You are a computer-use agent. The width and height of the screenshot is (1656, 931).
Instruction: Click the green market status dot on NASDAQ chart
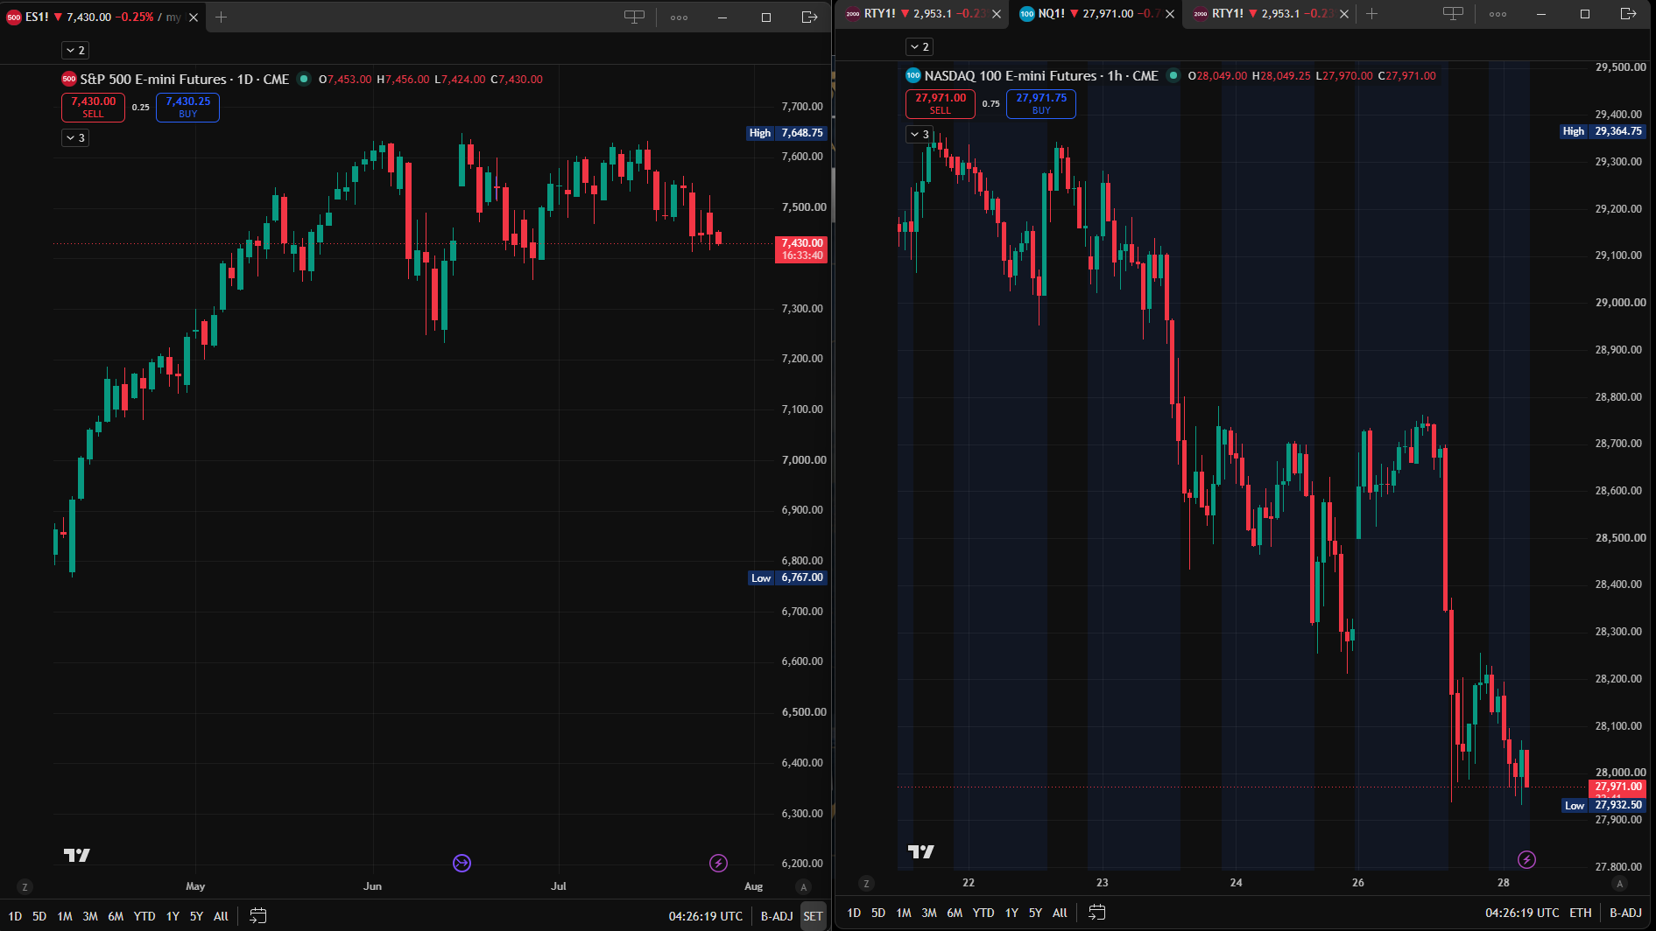[x=1173, y=75]
